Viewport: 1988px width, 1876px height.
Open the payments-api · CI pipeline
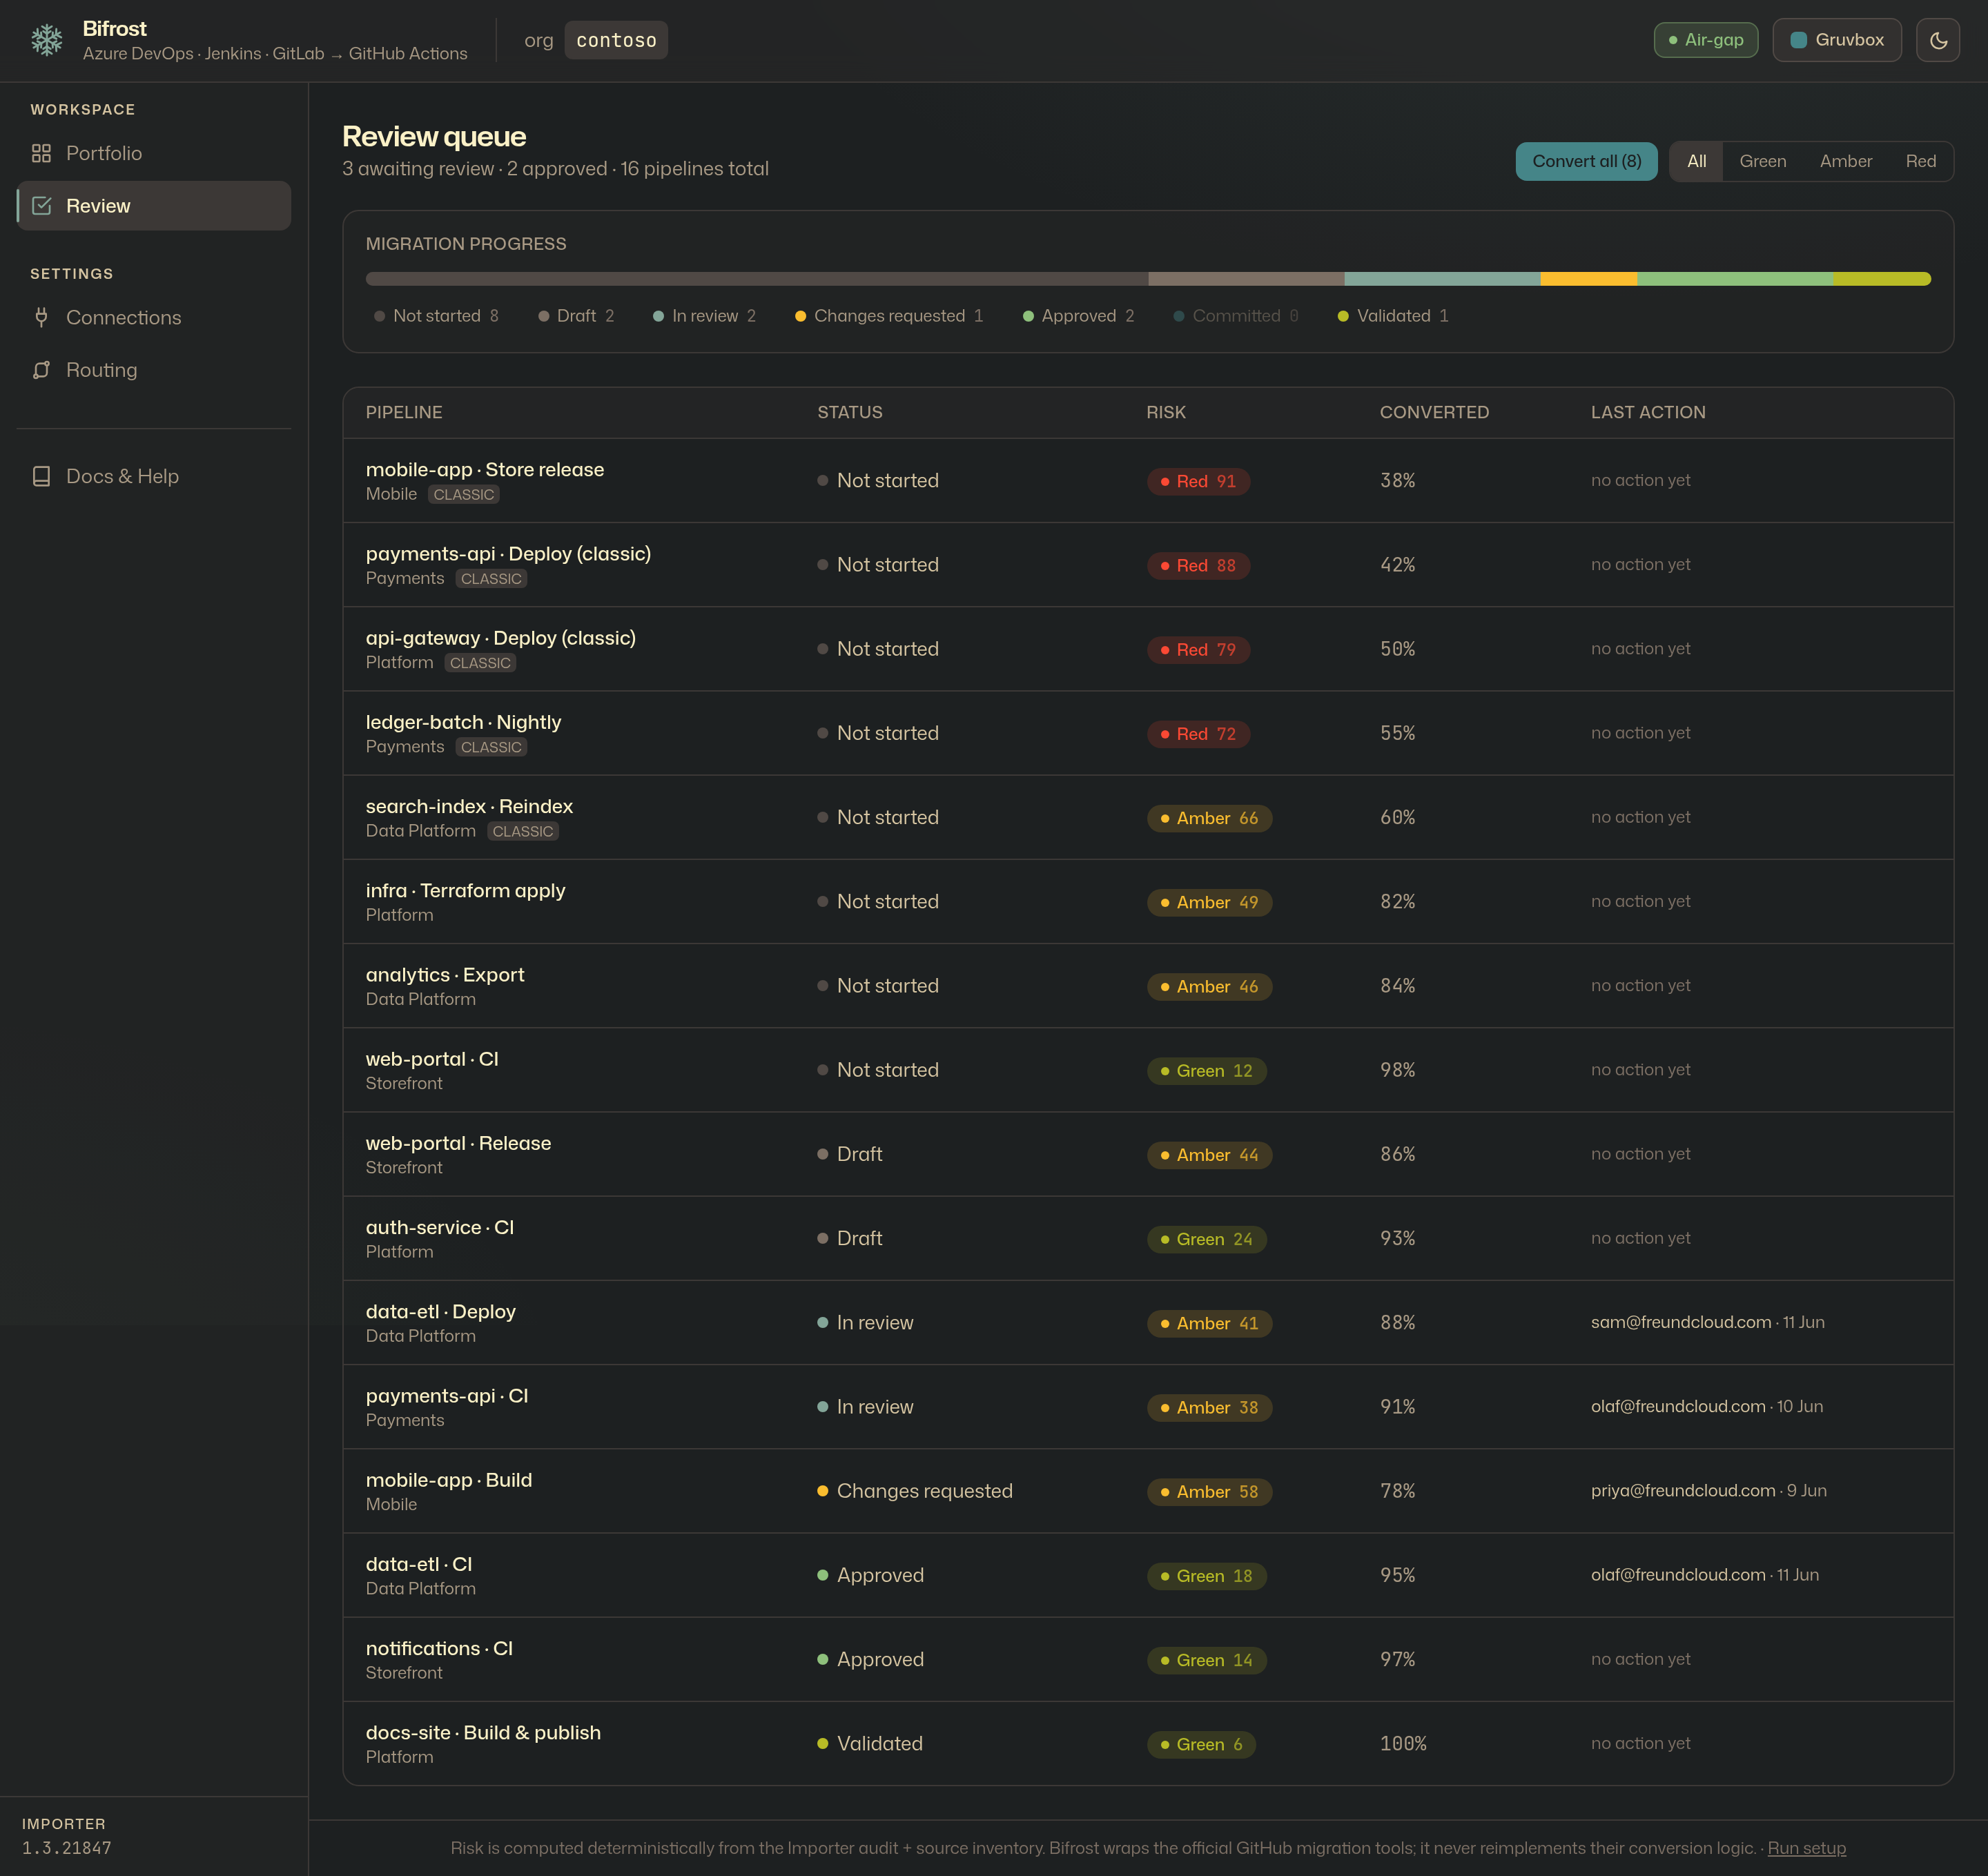click(x=1148, y=1407)
